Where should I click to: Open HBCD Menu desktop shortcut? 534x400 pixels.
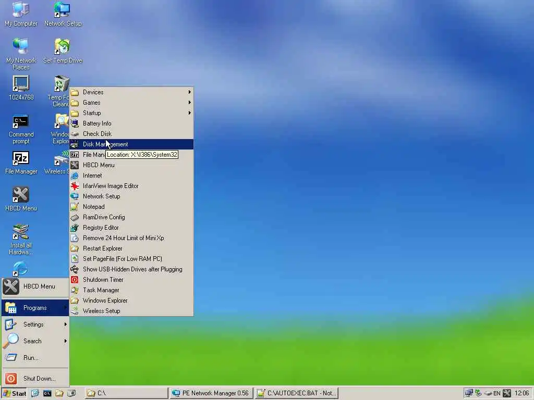pyautogui.click(x=21, y=199)
